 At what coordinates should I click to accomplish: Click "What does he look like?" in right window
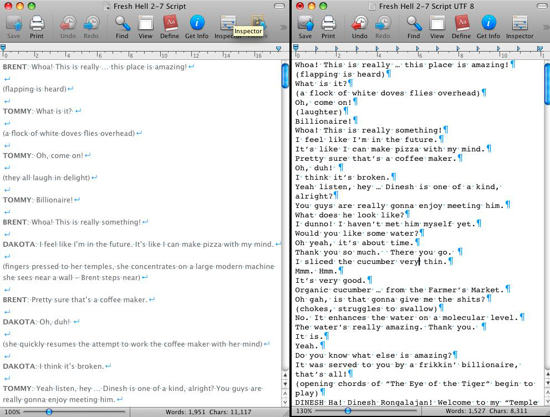pyautogui.click(x=350, y=215)
